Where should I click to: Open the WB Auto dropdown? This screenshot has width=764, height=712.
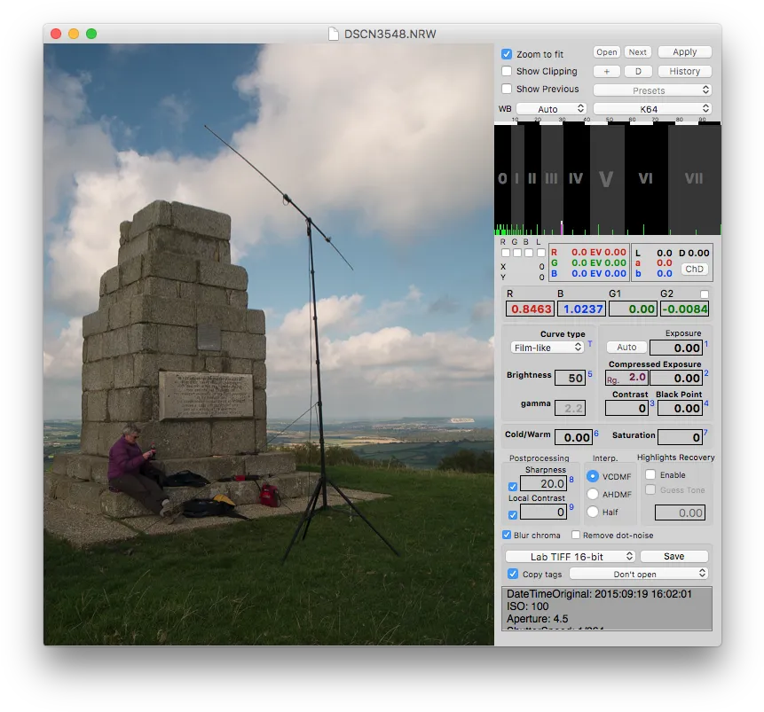click(x=551, y=108)
